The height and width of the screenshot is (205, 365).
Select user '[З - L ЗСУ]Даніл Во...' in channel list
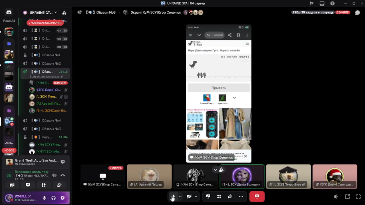pos(49,111)
